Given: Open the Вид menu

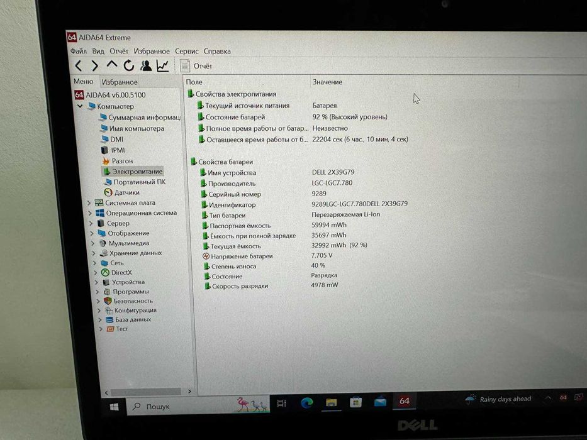Looking at the screenshot, I should 98,51.
